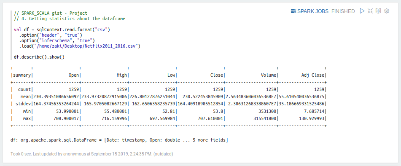Click the min row label
This screenshot has height=166, width=401.
point(27,111)
